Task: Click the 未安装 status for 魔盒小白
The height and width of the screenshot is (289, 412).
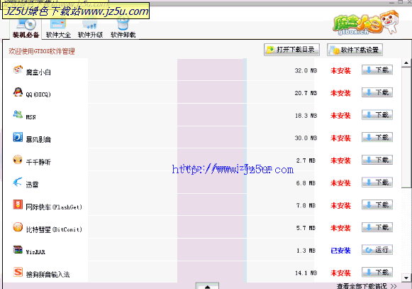Action: (340, 70)
